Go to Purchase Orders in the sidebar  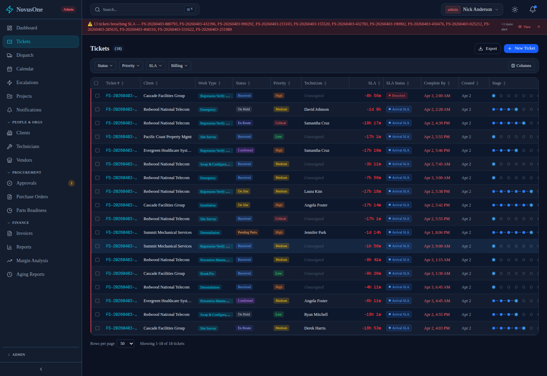[41, 197]
